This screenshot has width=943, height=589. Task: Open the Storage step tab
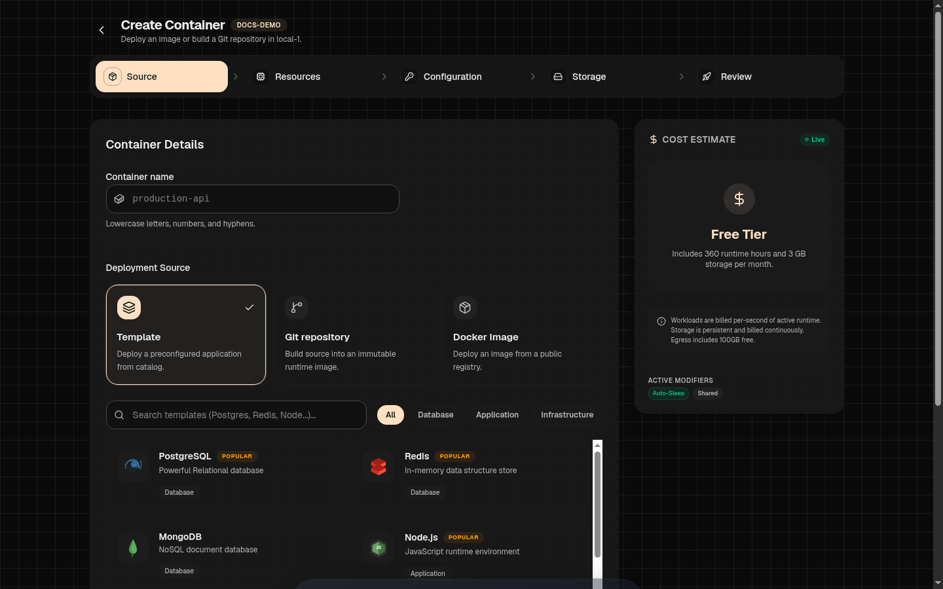click(608, 77)
